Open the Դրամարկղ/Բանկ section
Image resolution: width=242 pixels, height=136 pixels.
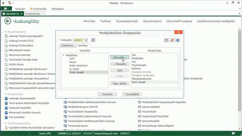pyautogui.click(x=127, y=21)
